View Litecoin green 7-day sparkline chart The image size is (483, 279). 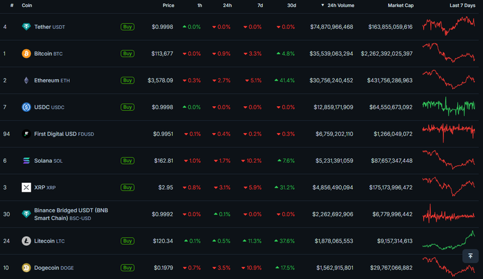(x=448, y=240)
